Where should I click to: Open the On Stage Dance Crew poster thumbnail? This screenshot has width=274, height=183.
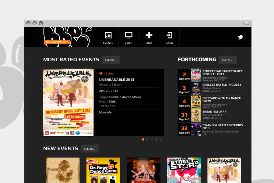pyautogui.click(x=103, y=170)
